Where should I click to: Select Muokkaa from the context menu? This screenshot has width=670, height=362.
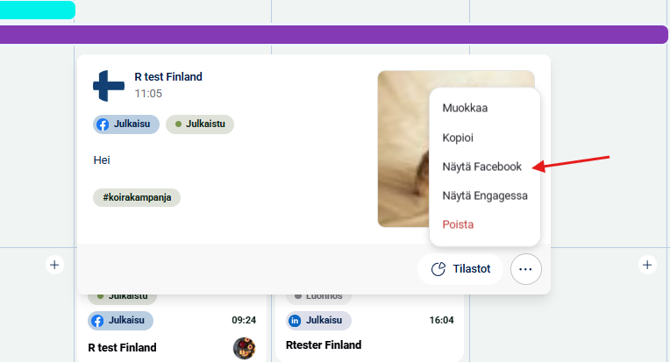tap(465, 109)
